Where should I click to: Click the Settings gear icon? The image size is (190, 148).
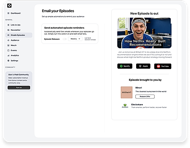coord(8,61)
